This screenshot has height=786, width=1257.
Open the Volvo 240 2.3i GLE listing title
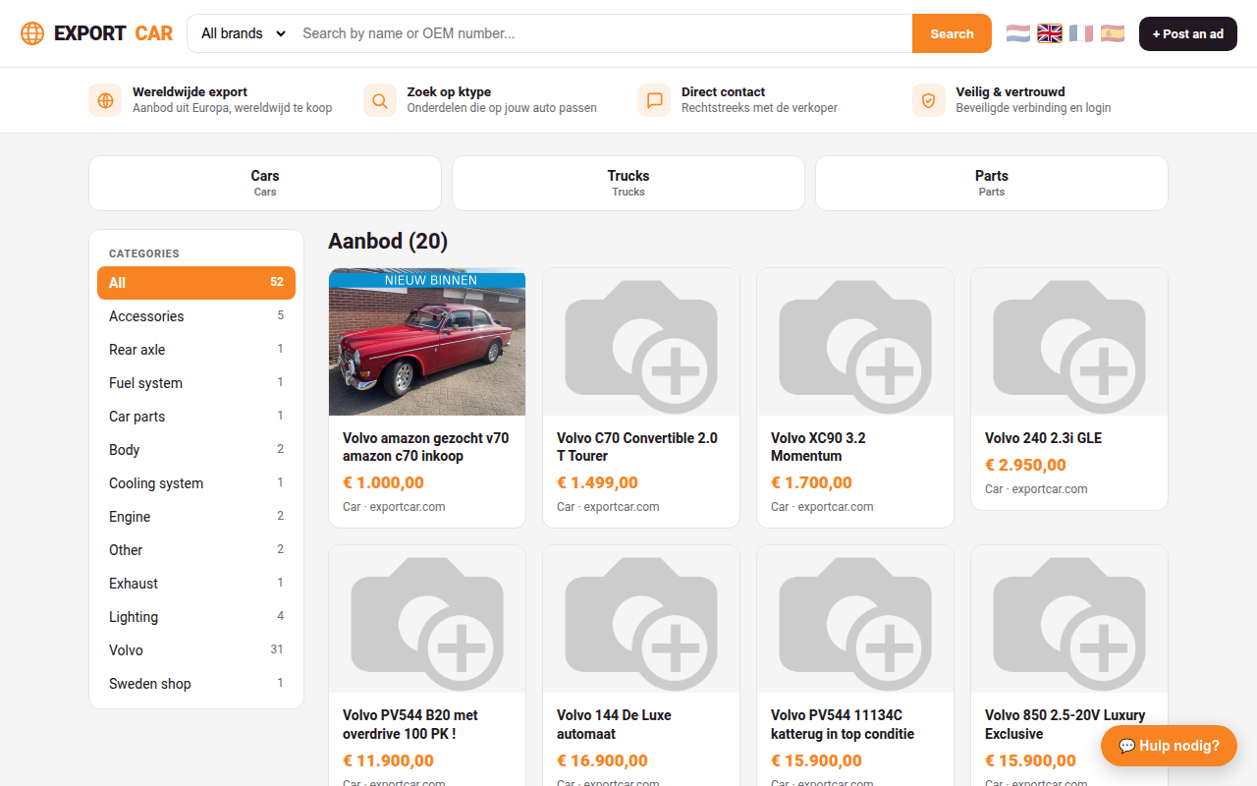[1043, 438]
